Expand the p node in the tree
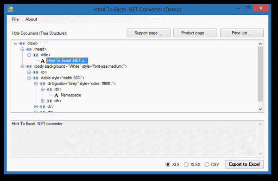This screenshot has width=278, height=181. 29,72
